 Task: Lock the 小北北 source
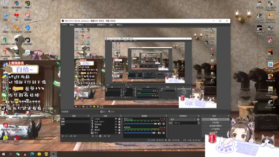click(119, 119)
